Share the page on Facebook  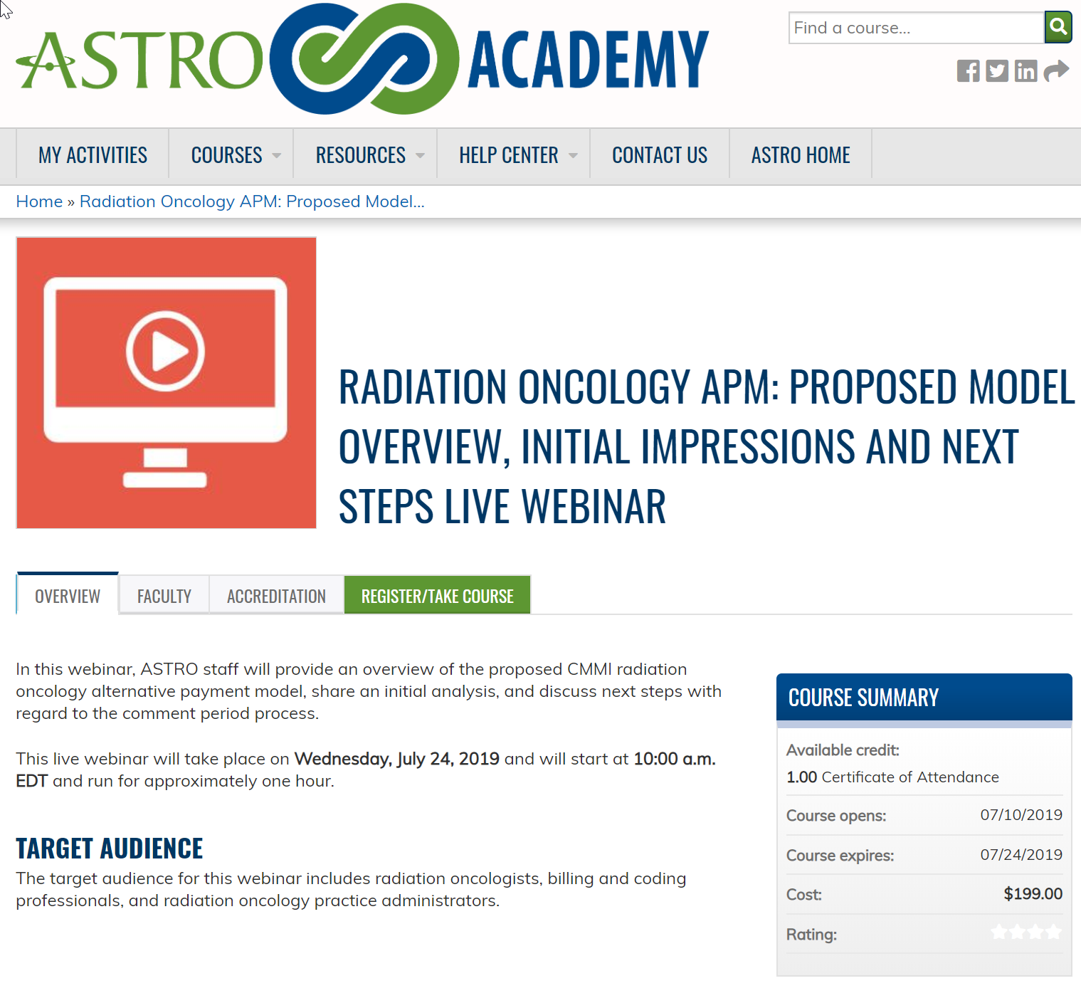pyautogui.click(x=968, y=71)
